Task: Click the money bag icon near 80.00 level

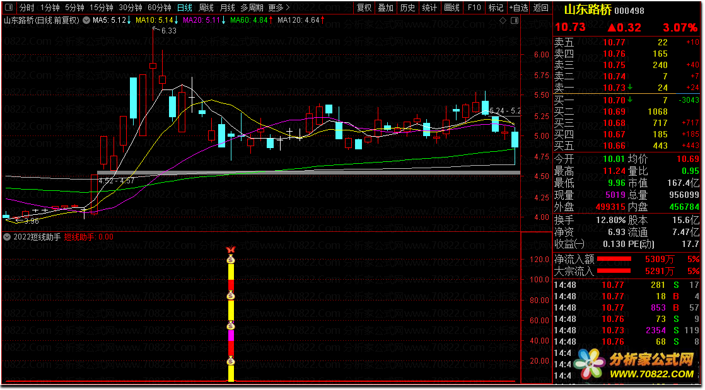Action: 231,295
